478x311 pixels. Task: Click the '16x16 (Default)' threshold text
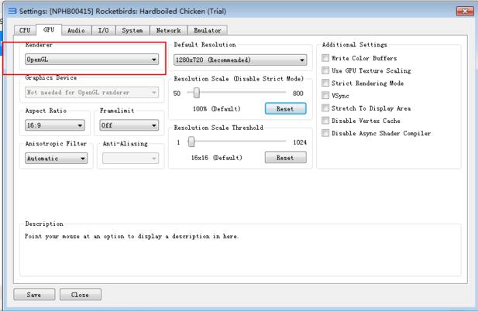point(216,158)
